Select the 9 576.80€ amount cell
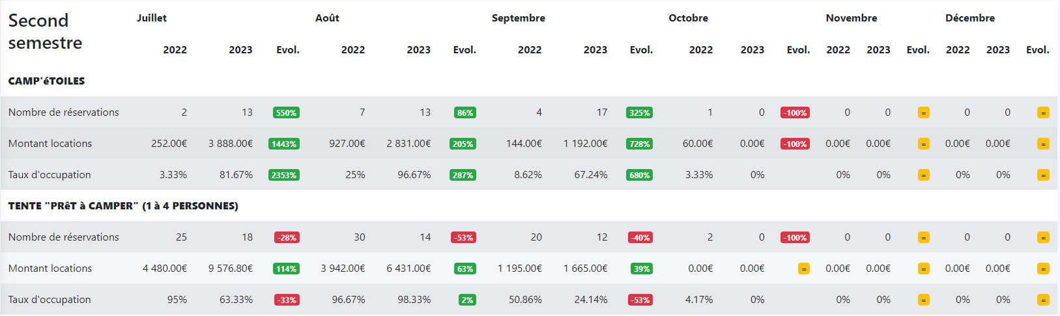The width and height of the screenshot is (1060, 316). 231,269
